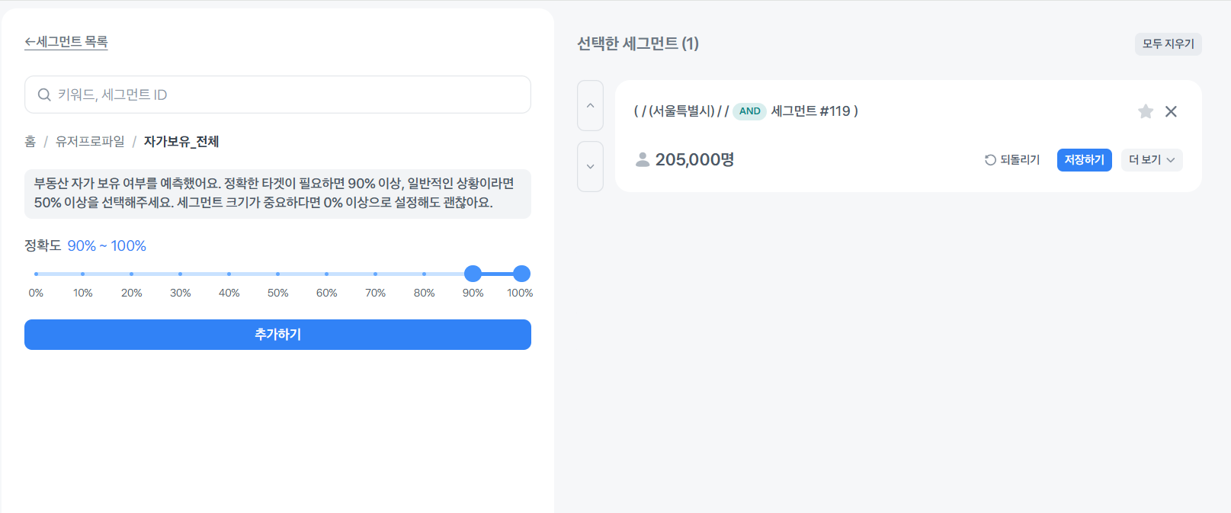Click the user count person icon

click(643, 159)
